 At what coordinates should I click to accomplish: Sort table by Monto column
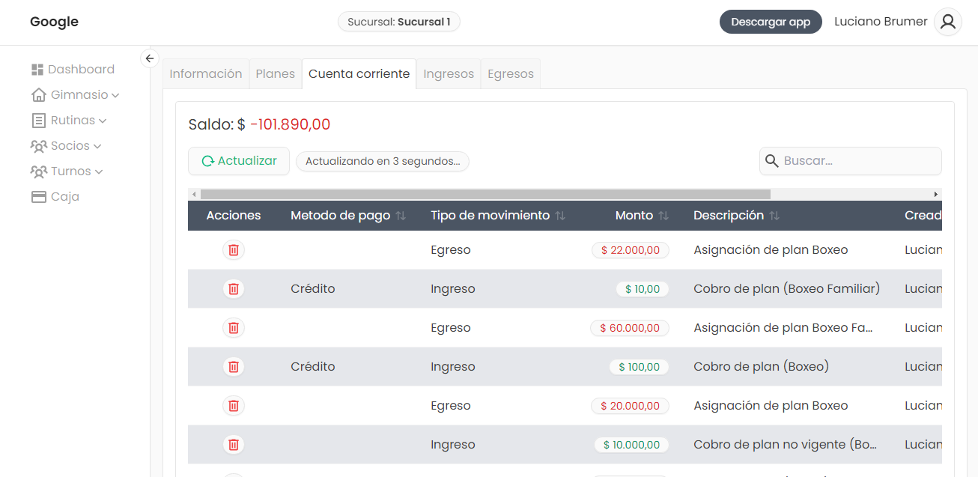663,216
